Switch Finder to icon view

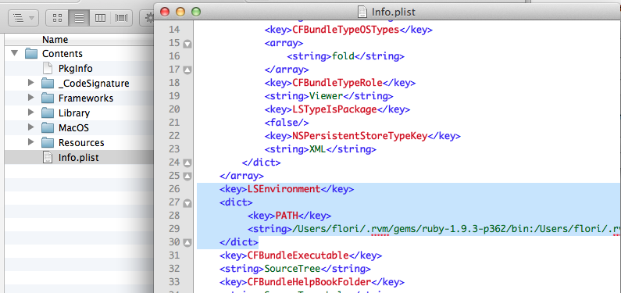pos(58,18)
